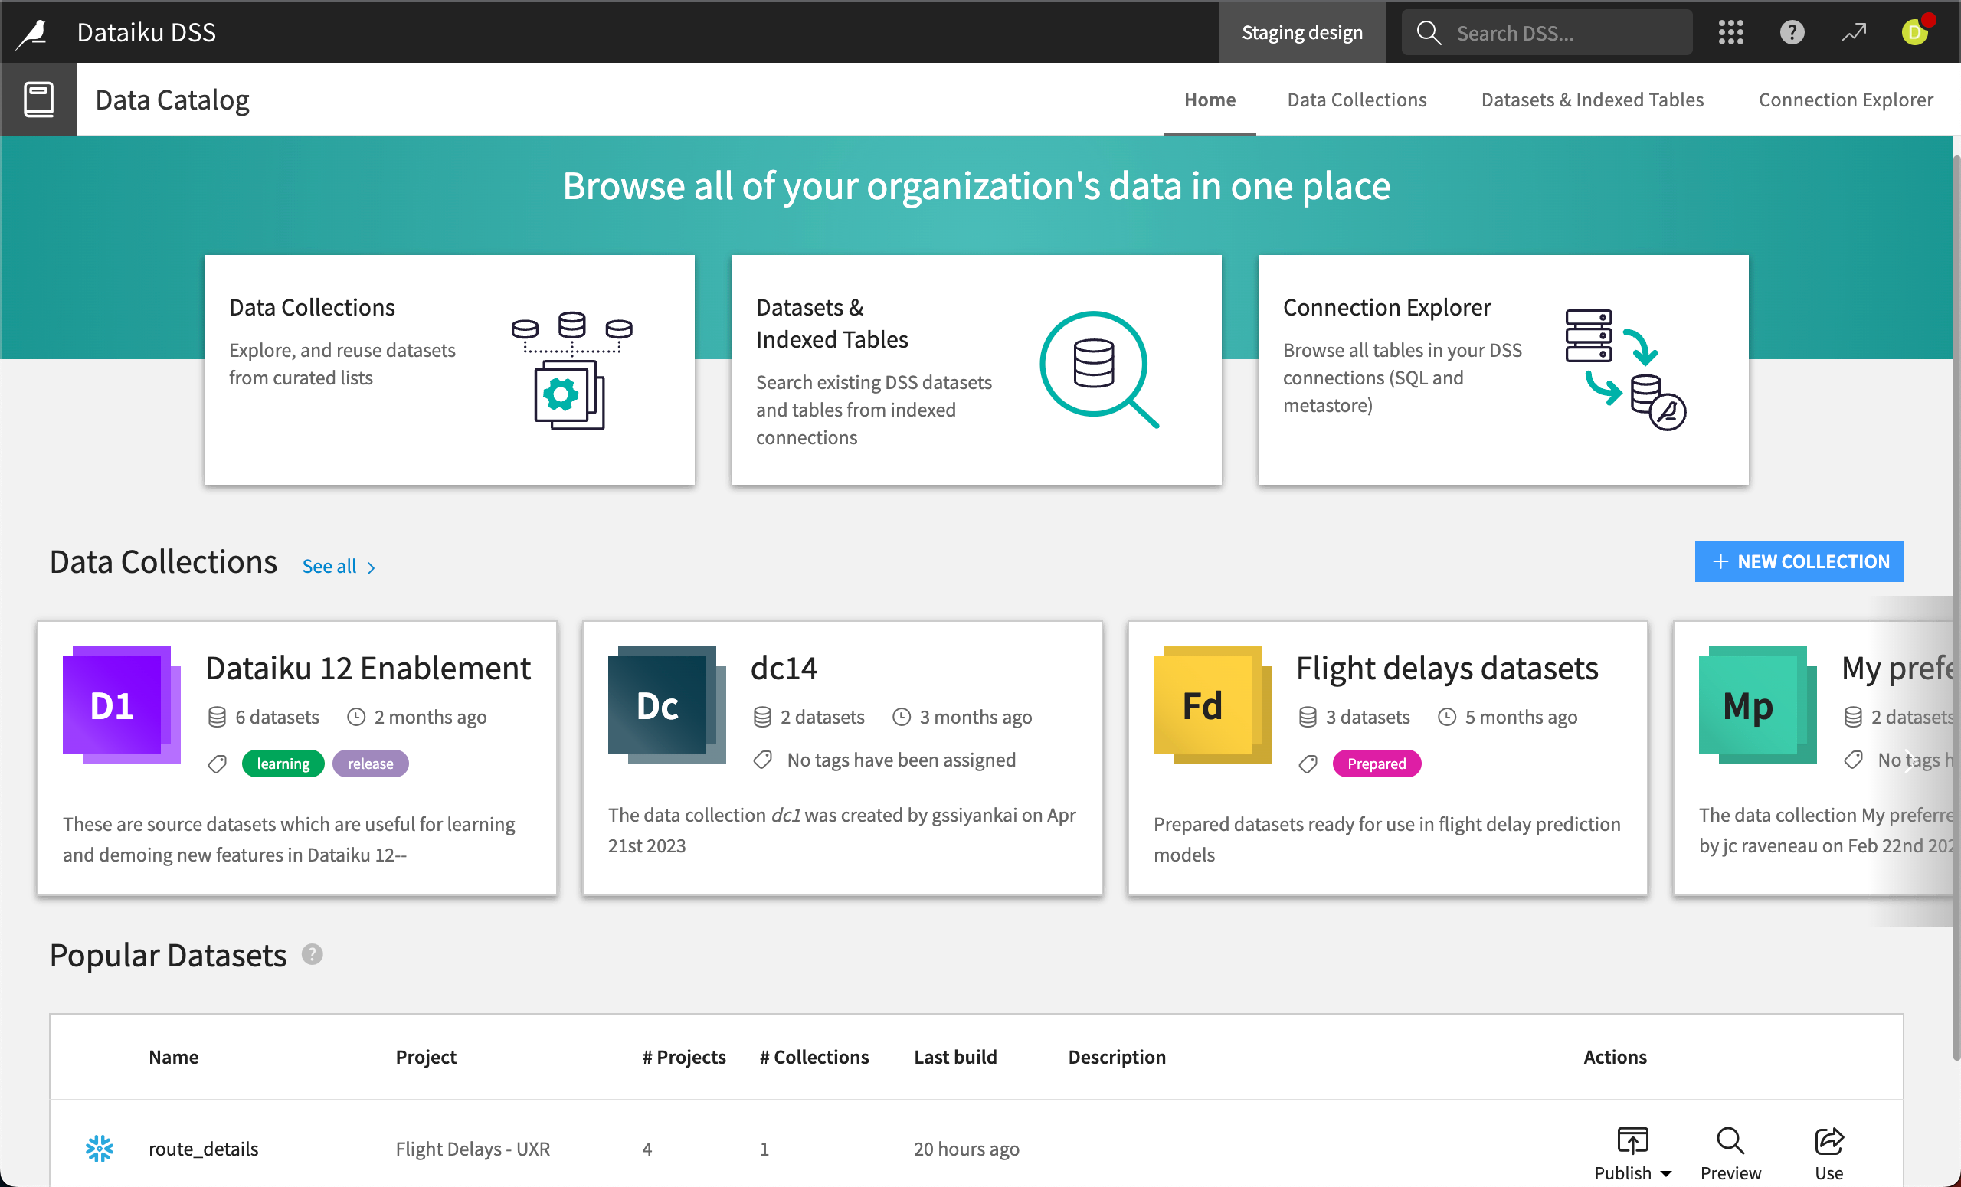Open Datasets & Indexed Tables tab
The image size is (1961, 1187).
(1592, 100)
